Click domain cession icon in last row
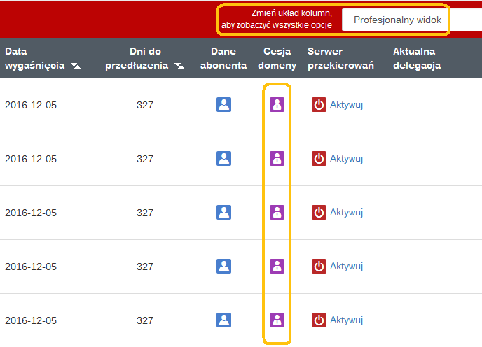The width and height of the screenshot is (482, 347). [x=277, y=320]
